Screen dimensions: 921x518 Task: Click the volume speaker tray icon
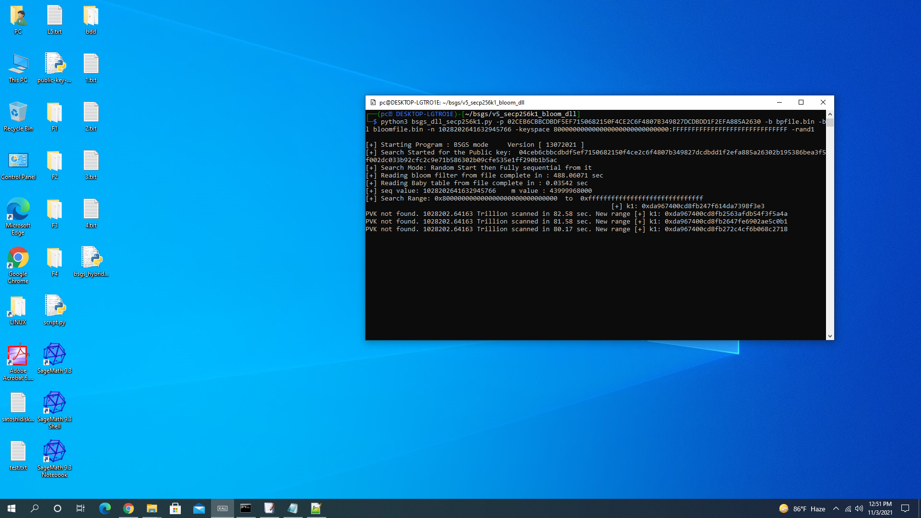click(x=859, y=508)
